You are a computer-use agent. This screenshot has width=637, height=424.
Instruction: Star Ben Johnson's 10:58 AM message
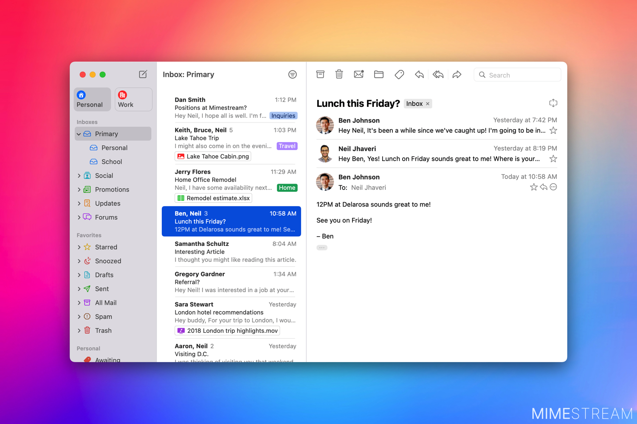534,187
